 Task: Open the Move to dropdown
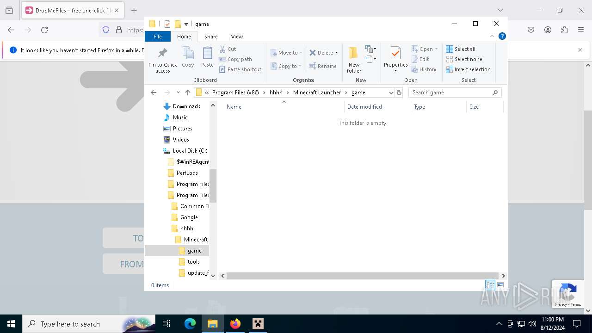click(x=286, y=53)
